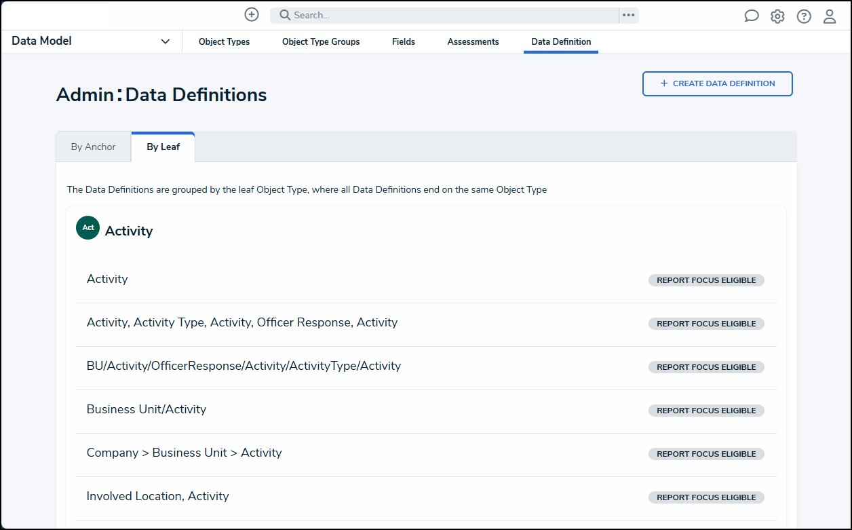The height and width of the screenshot is (530, 852).
Task: Switch to the By Anchor tab
Action: (94, 147)
